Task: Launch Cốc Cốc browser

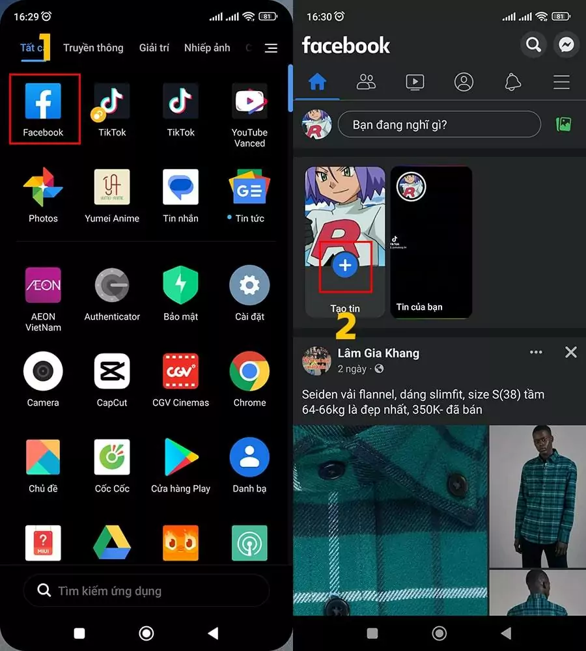Action: 112,457
